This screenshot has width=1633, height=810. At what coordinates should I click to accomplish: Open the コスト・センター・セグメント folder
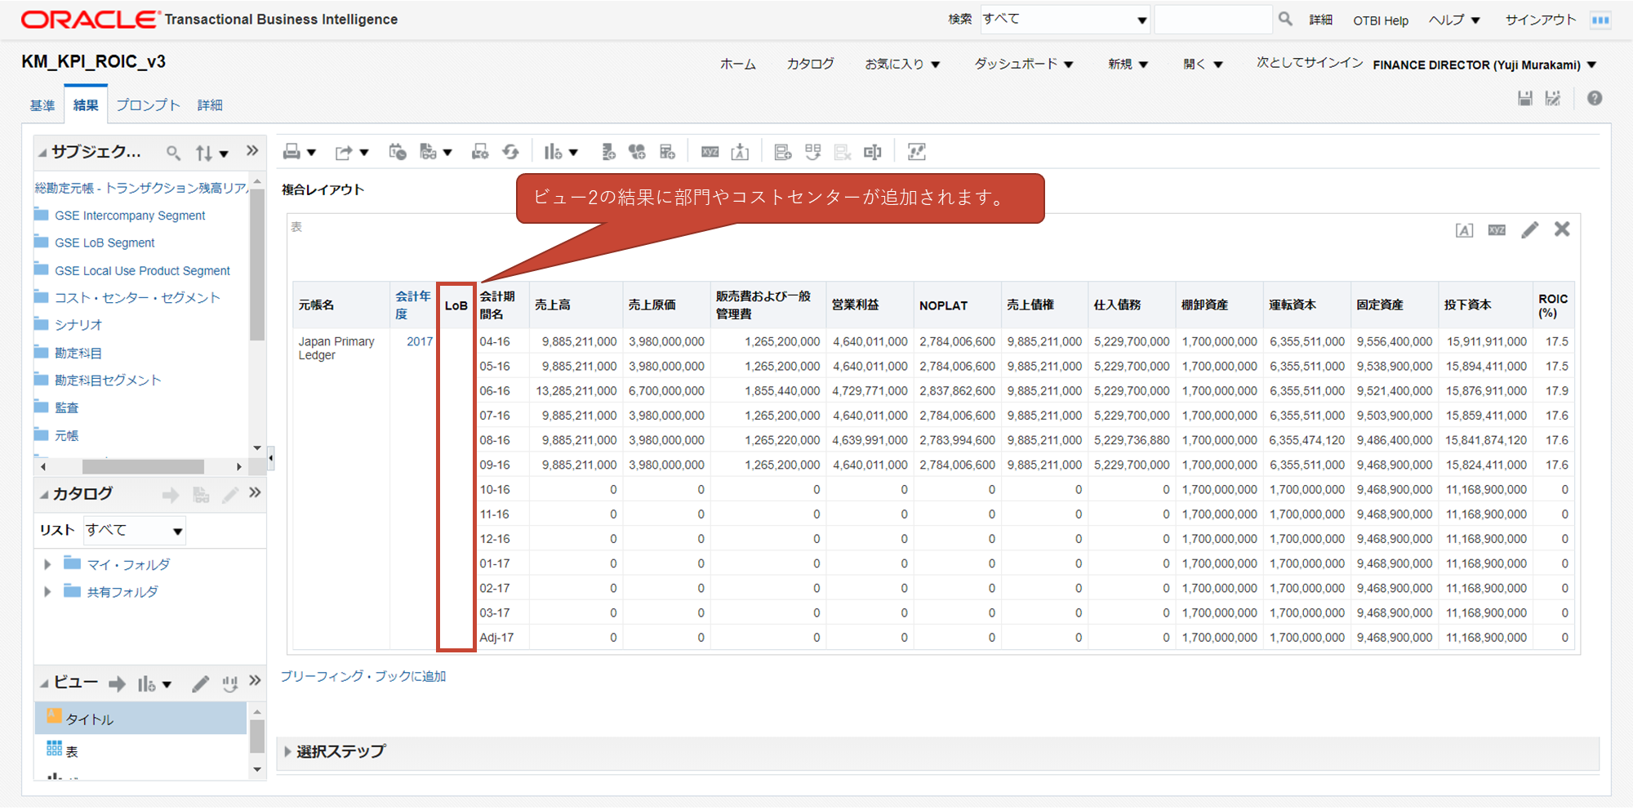137,297
